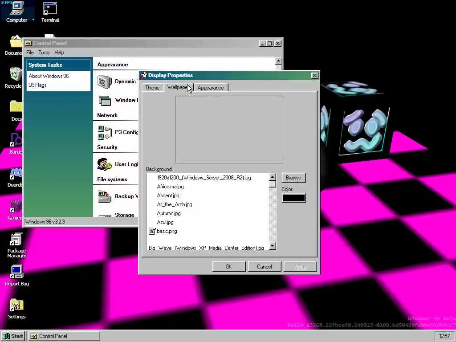Click Browse to pick a wallpaper
456x342 pixels.
point(293,178)
